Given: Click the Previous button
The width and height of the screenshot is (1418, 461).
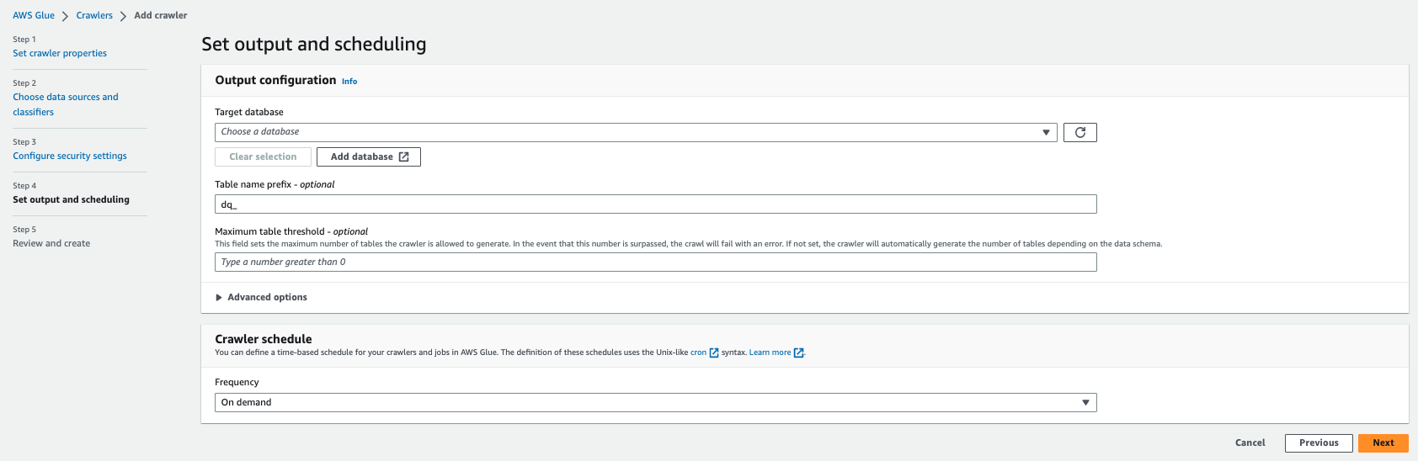Looking at the screenshot, I should (x=1318, y=443).
